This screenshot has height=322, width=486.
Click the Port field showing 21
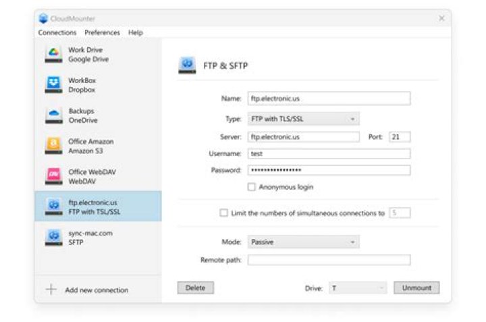tap(400, 136)
